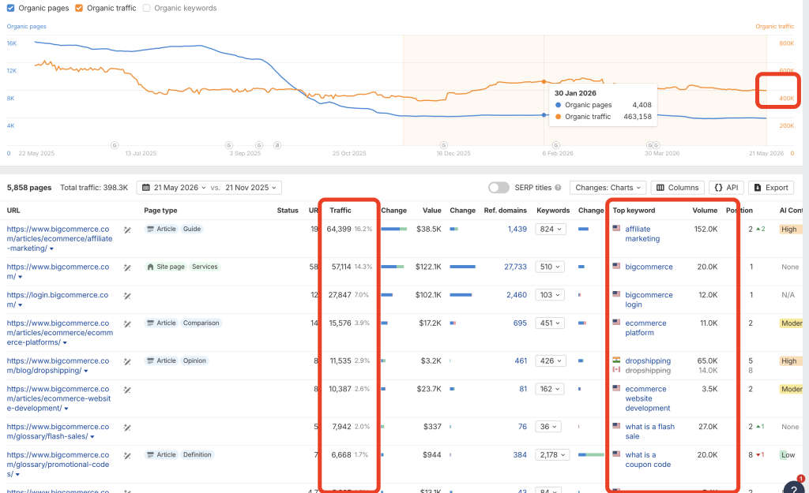Click the Google update marker near 16 Dec 2025
This screenshot has height=493, width=809.
[x=444, y=145]
